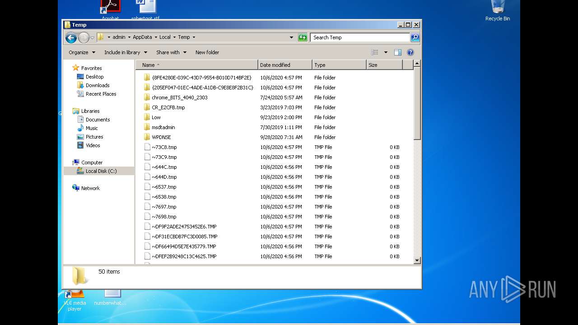
Task: Click the Change your view icon
Action: 375,52
